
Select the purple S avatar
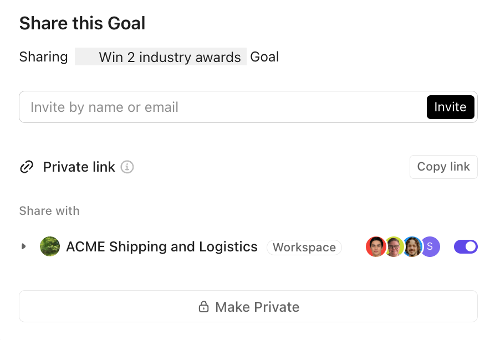(x=430, y=246)
